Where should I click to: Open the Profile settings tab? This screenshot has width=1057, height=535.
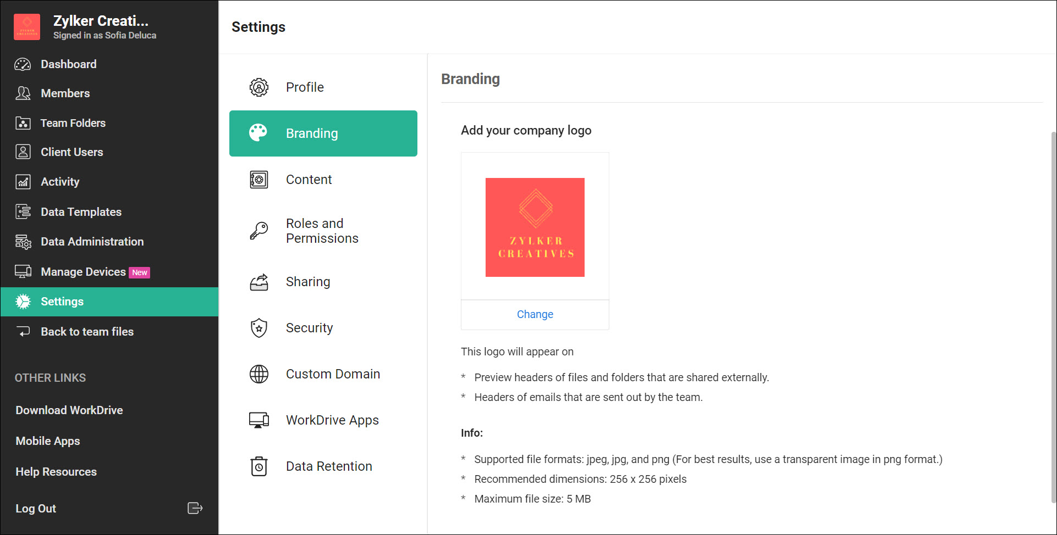[x=305, y=87]
